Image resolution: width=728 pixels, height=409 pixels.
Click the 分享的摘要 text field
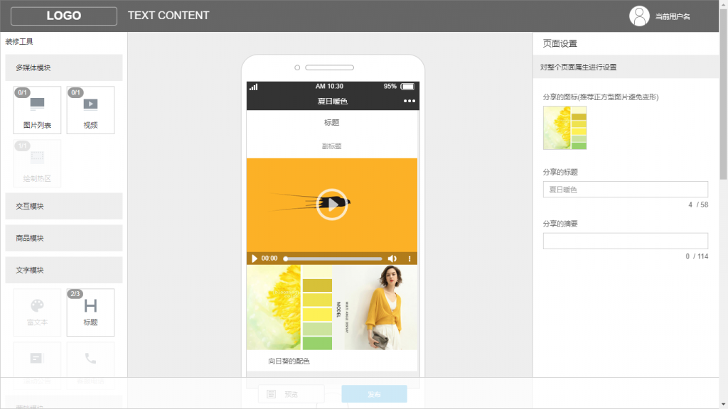click(x=625, y=241)
